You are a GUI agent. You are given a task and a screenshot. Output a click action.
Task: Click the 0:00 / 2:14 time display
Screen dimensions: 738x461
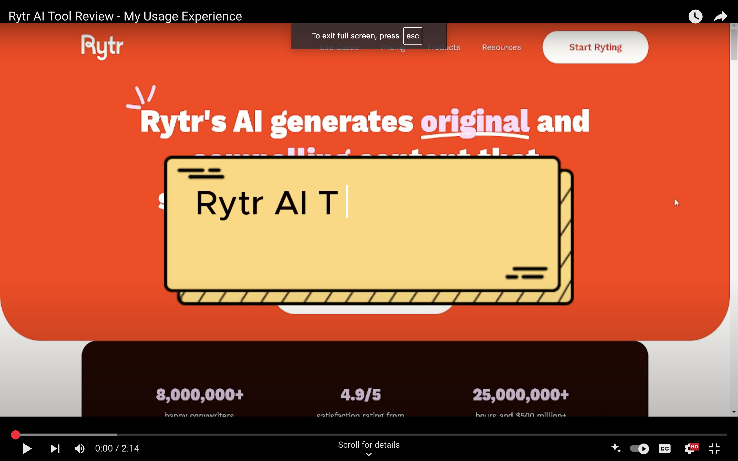pyautogui.click(x=117, y=448)
